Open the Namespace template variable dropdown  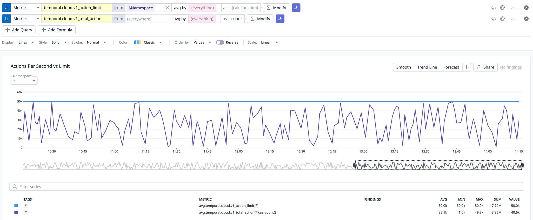point(24,80)
